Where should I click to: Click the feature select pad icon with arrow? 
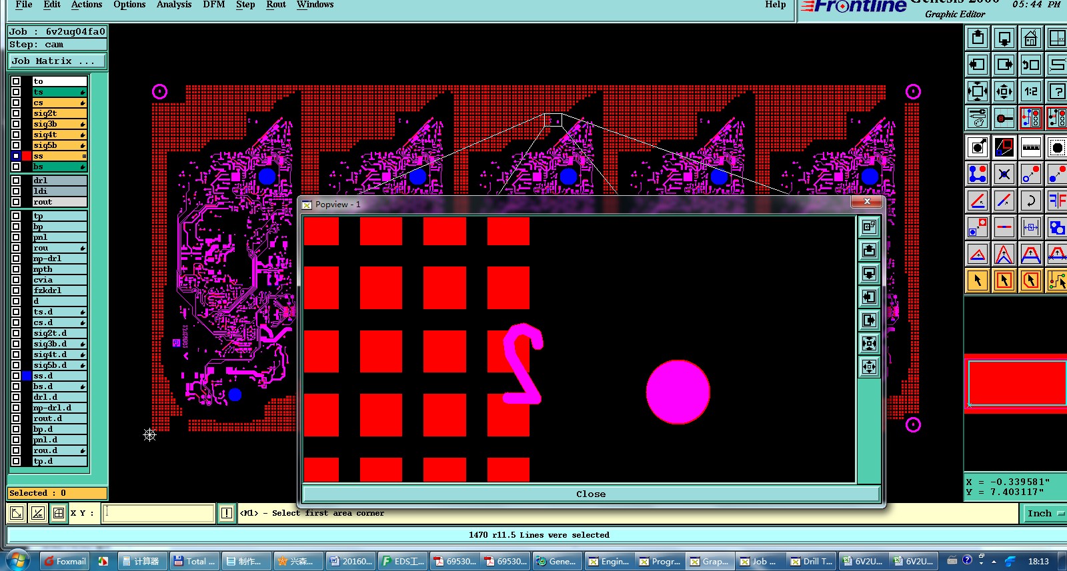pyautogui.click(x=978, y=147)
